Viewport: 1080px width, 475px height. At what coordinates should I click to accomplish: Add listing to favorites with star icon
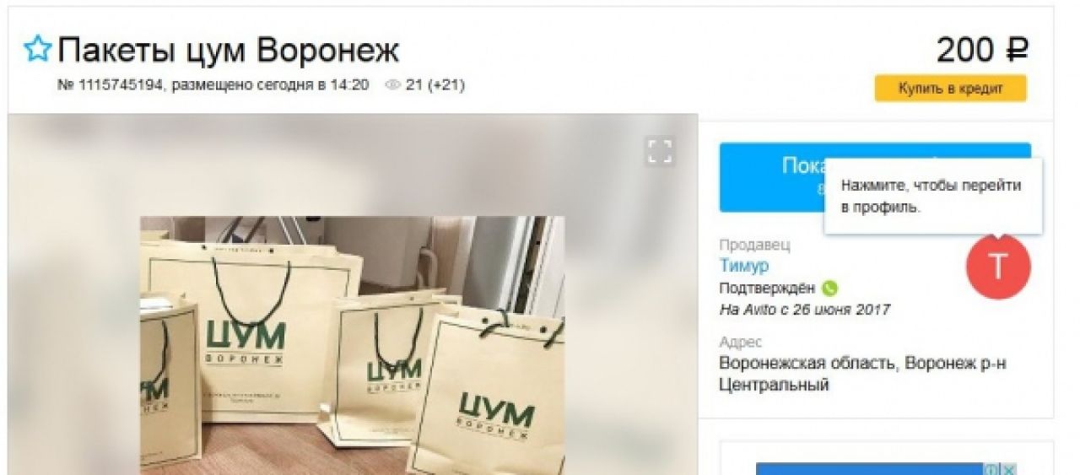(37, 50)
